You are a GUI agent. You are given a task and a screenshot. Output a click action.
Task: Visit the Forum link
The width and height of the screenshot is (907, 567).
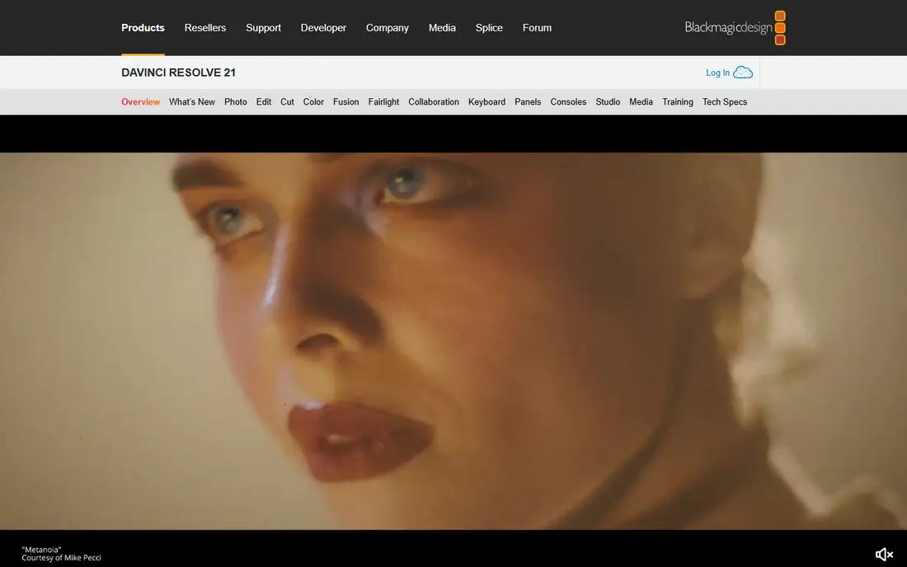[537, 28]
